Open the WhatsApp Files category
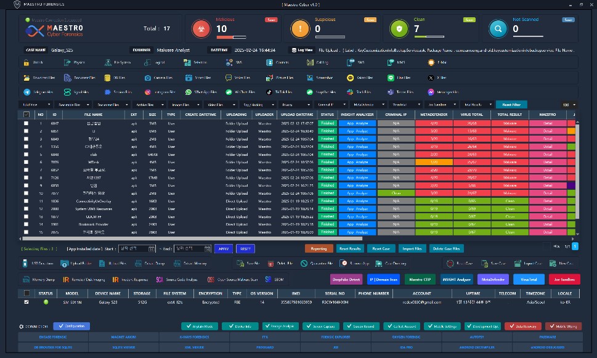Viewport: 597px width, 358px height. point(202,92)
